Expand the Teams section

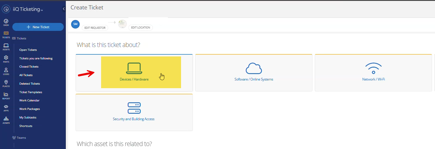(x=21, y=138)
